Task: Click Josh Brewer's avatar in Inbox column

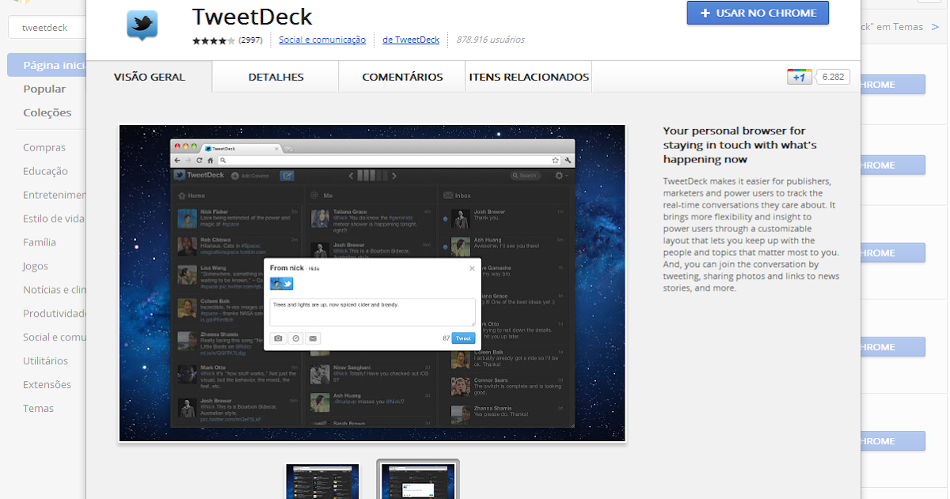Action: coord(461,219)
